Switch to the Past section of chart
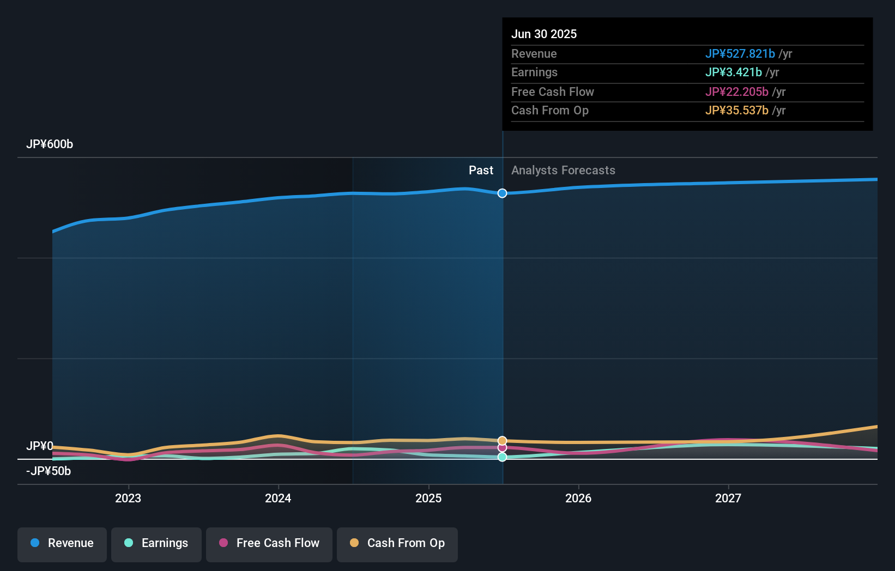Screen dimensions: 895x571 click(x=481, y=170)
